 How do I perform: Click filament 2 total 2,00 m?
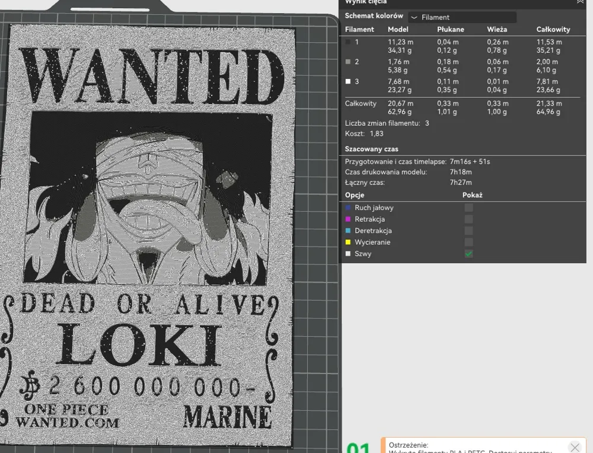click(x=547, y=62)
